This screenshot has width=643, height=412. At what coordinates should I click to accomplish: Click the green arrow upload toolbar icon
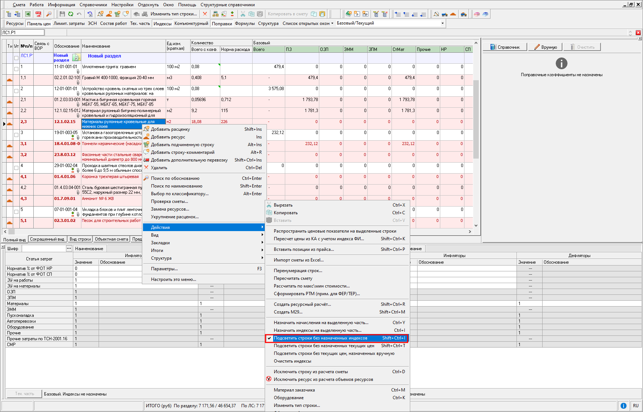coord(232,14)
